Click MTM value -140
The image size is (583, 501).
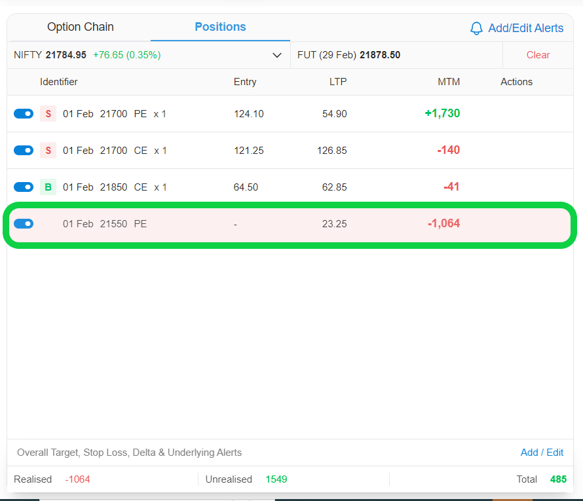[449, 150]
